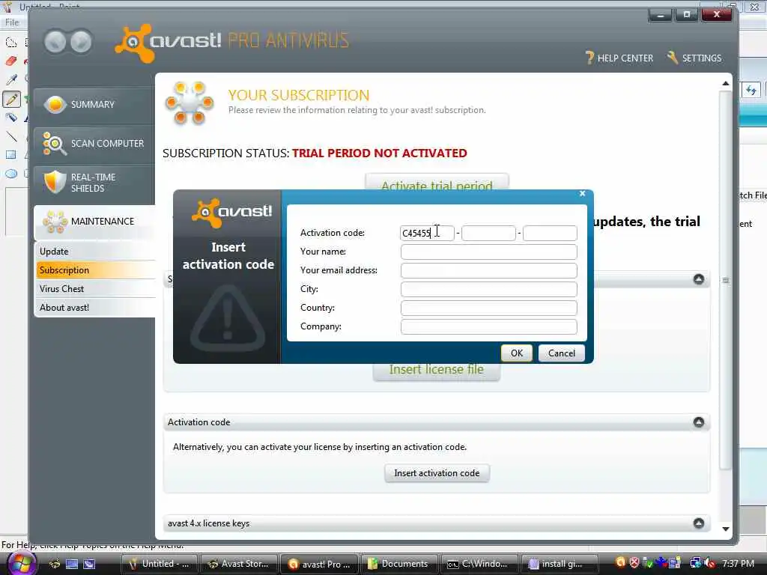767x575 pixels.
Task: Click the avast orange tray icon
Action: (x=620, y=563)
